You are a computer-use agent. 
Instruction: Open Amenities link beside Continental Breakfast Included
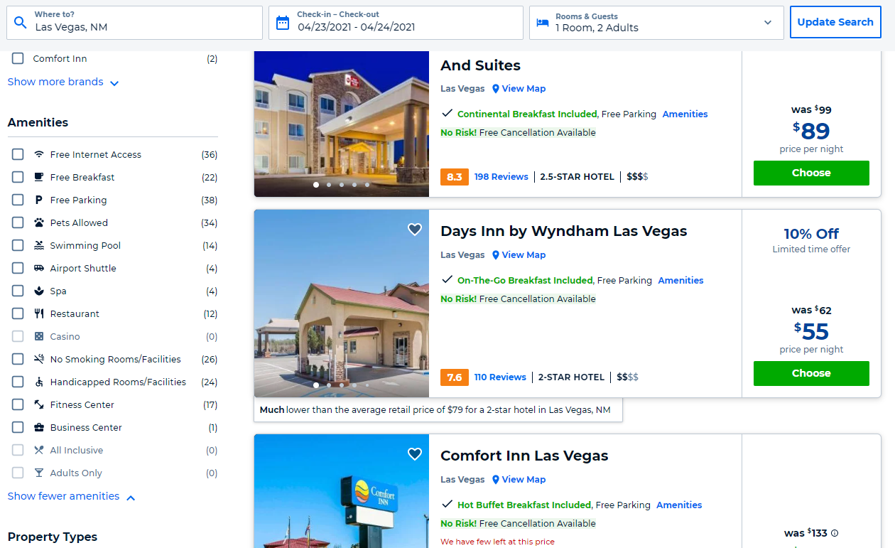tap(685, 114)
